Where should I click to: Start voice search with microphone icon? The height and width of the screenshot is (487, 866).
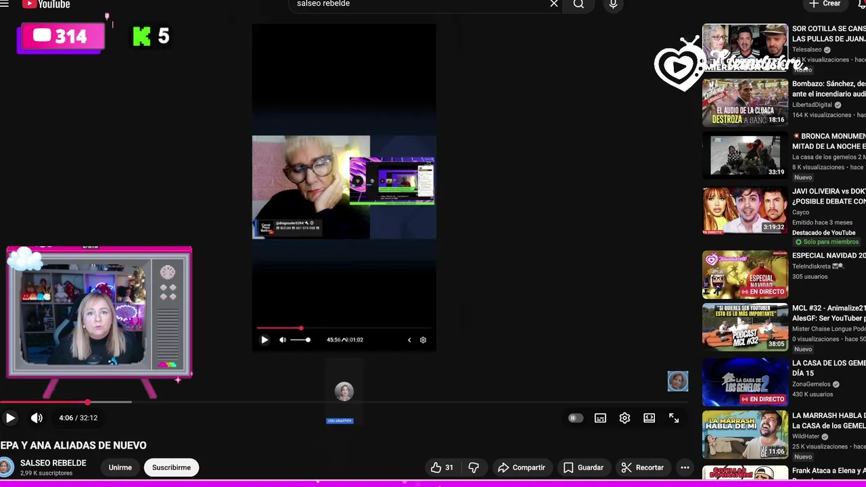coord(613,4)
